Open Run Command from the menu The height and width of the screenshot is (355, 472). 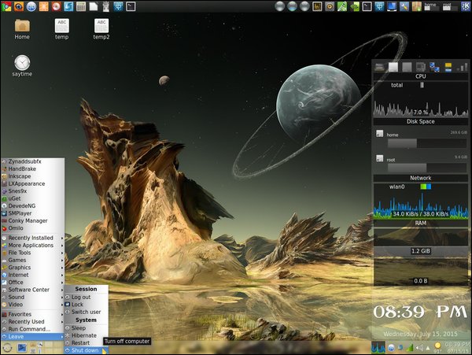[x=32, y=329]
